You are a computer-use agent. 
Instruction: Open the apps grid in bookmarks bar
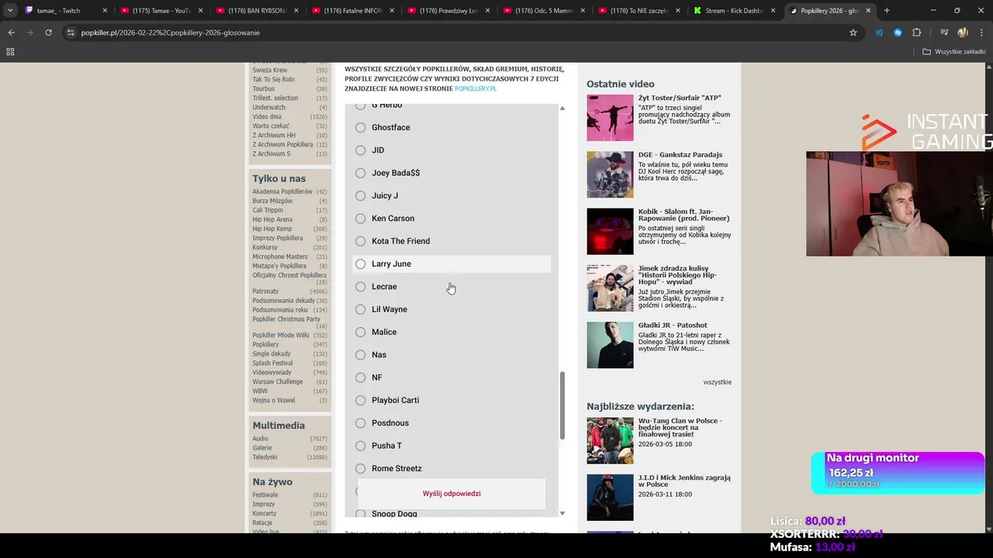pyautogui.click(x=10, y=52)
